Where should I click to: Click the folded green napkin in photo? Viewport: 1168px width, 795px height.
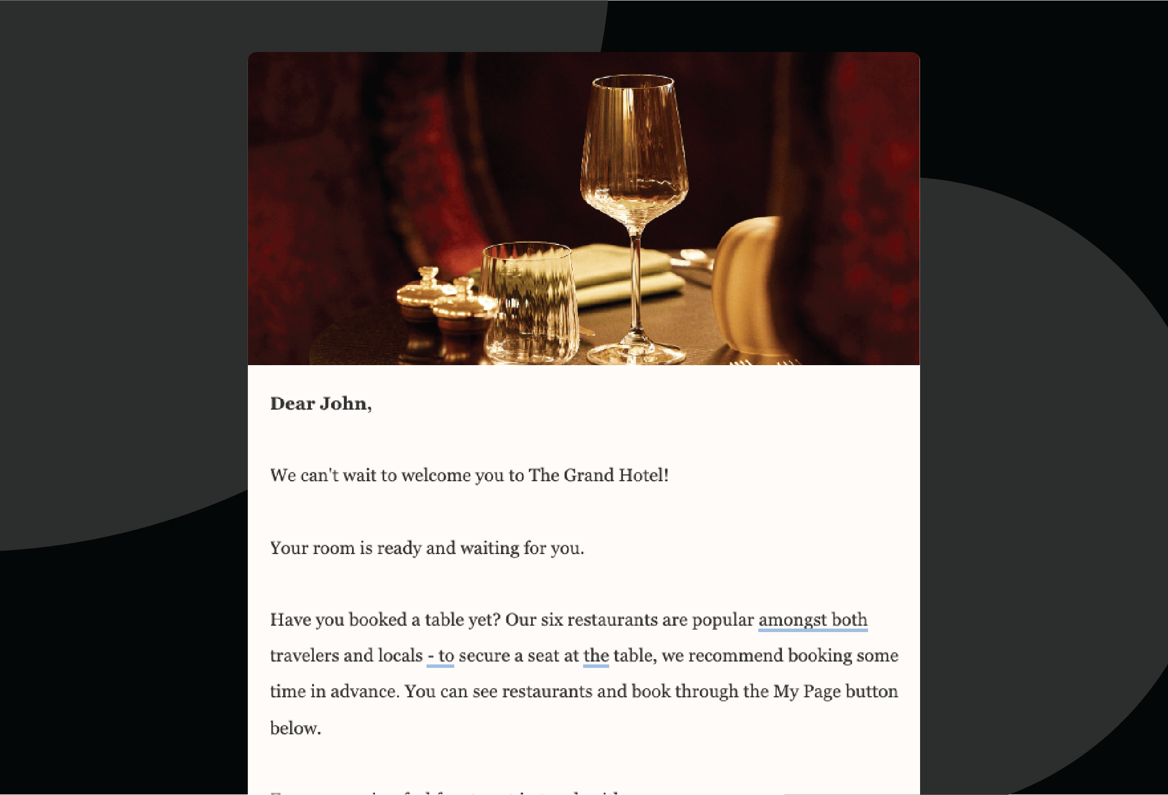[x=624, y=272]
